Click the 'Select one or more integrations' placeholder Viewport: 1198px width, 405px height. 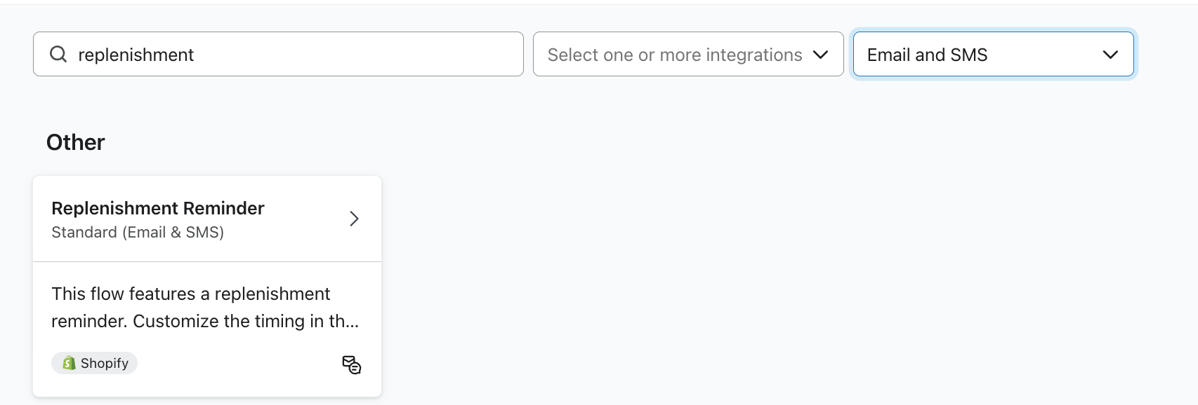click(674, 55)
